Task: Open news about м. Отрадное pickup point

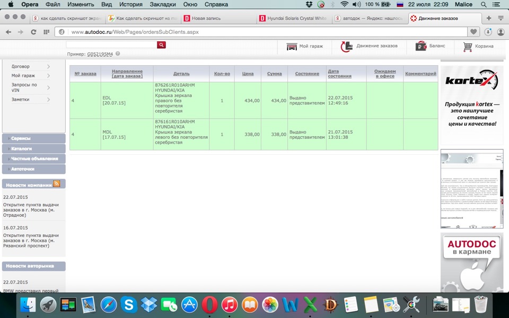Action: click(x=31, y=210)
